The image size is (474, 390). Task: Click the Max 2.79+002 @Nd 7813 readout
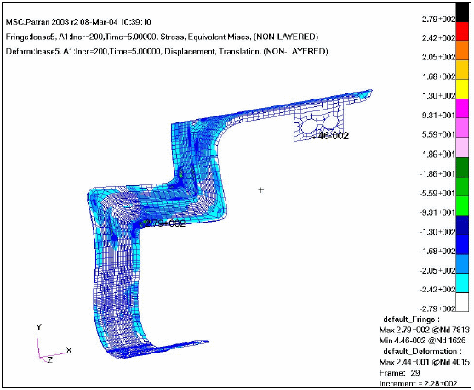pos(425,330)
